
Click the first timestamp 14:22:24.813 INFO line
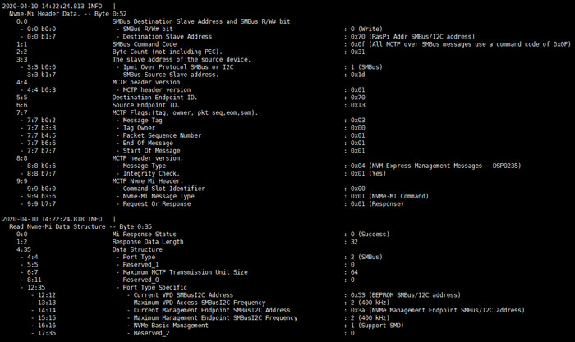click(x=59, y=7)
